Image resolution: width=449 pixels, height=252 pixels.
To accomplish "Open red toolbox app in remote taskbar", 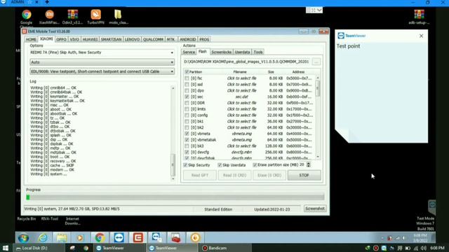I will (176, 238).
